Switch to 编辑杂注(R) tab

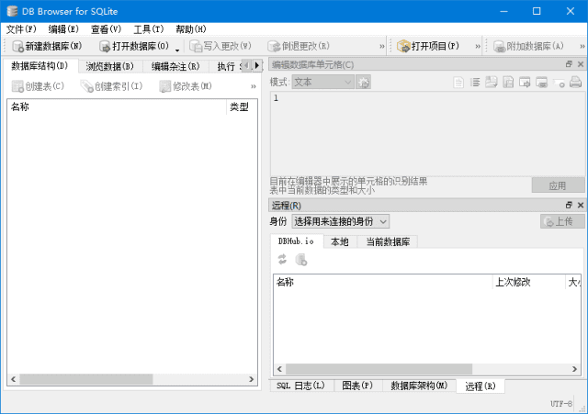tap(175, 67)
